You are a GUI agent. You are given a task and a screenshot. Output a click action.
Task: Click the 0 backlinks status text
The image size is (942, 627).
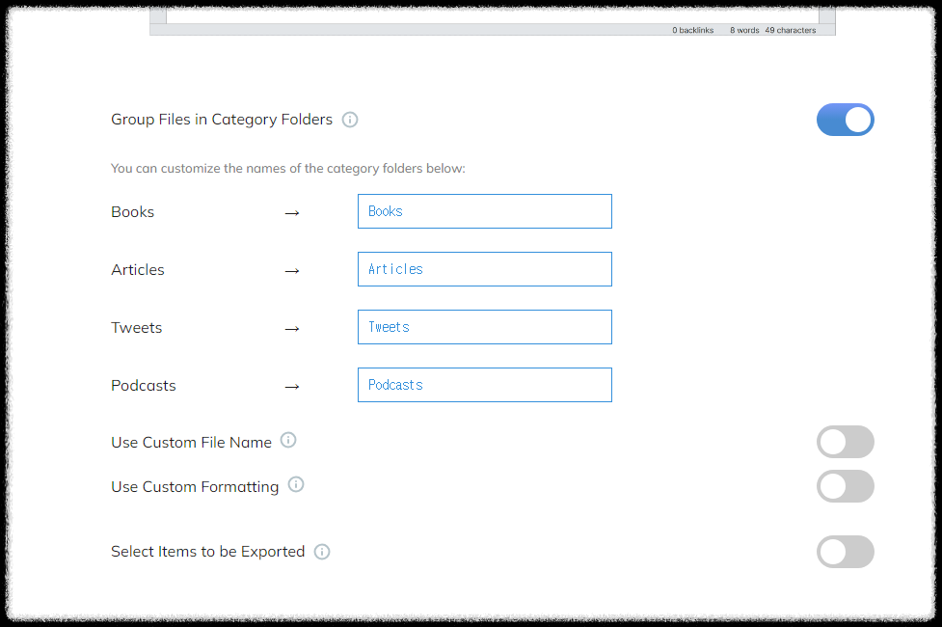[692, 30]
